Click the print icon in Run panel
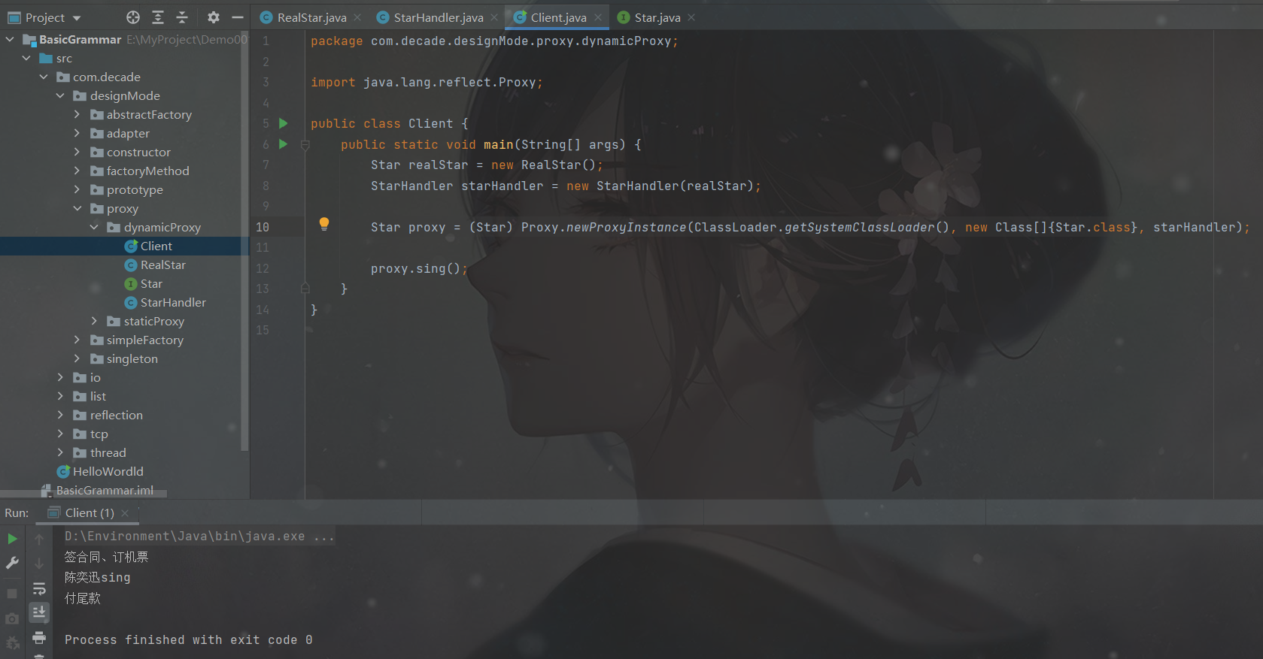Viewport: 1263px width, 659px height. 39,638
